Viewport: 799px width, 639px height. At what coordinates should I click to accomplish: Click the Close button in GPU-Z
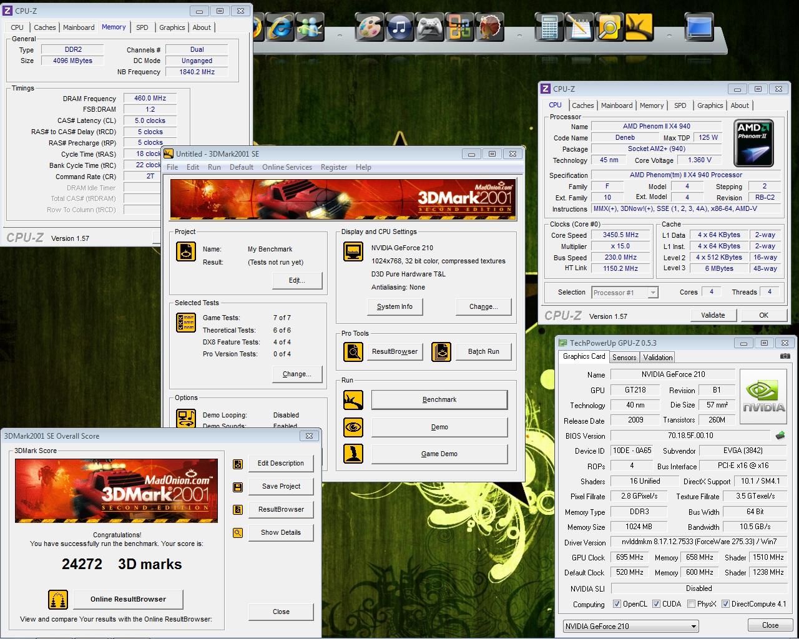tap(770, 625)
